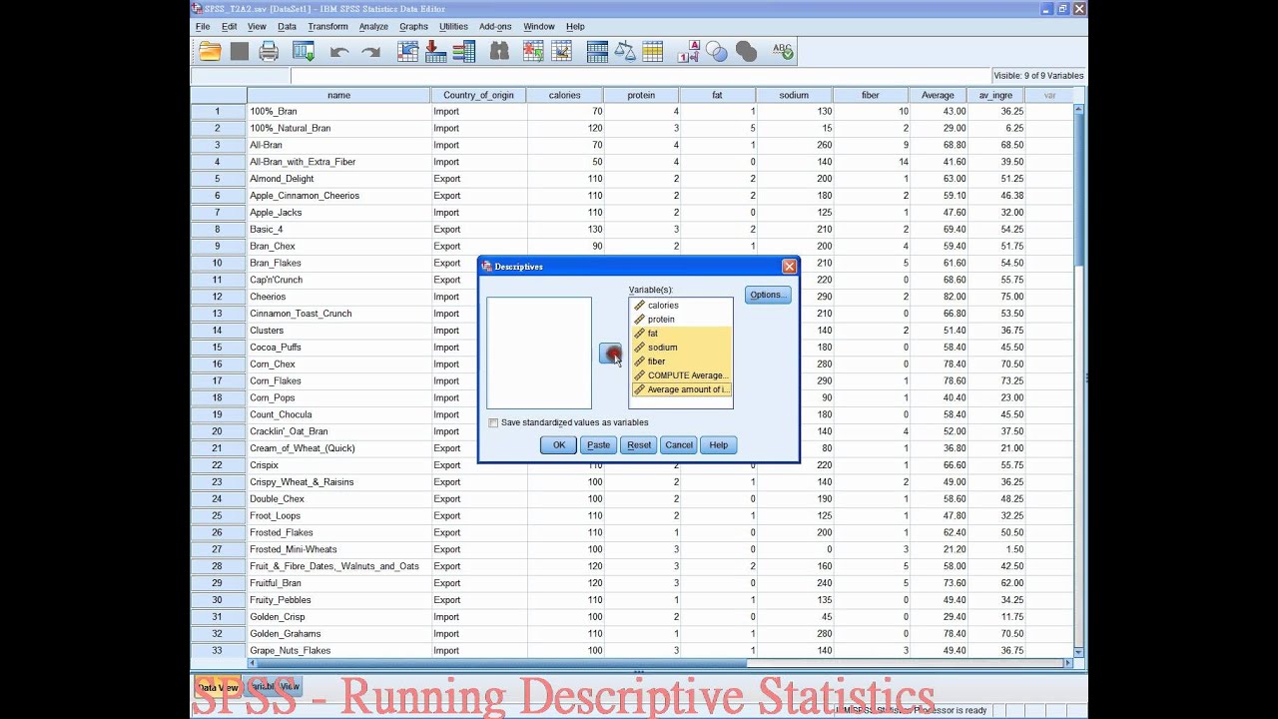Image resolution: width=1278 pixels, height=719 pixels.
Task: Cancel the Descriptives dialog
Action: pyautogui.click(x=679, y=445)
